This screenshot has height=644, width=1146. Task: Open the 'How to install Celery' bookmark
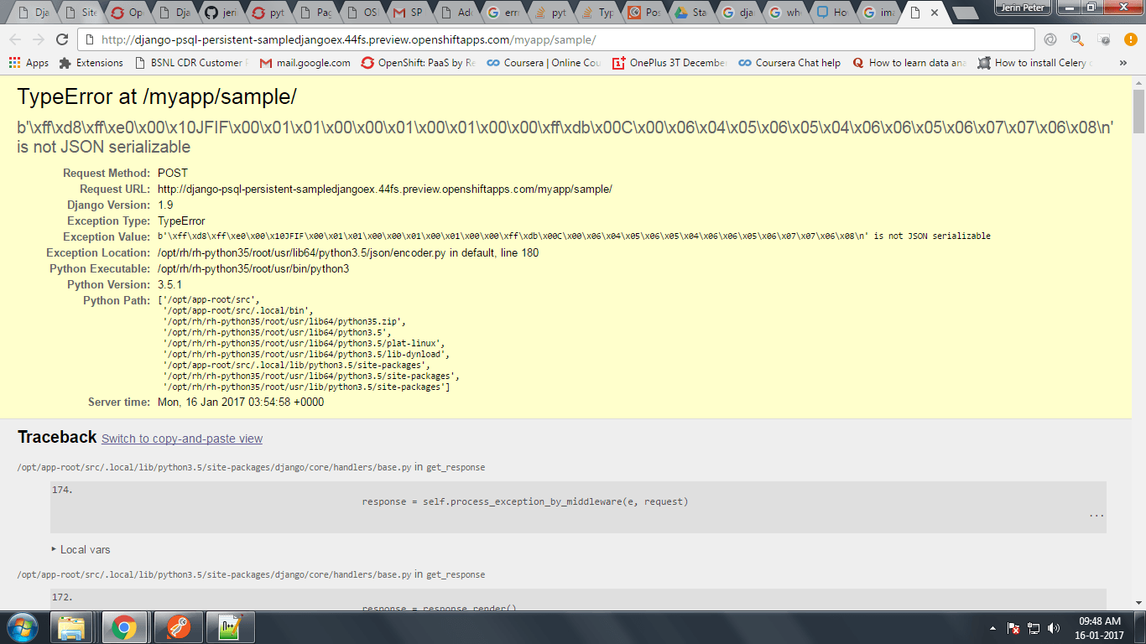(1035, 63)
